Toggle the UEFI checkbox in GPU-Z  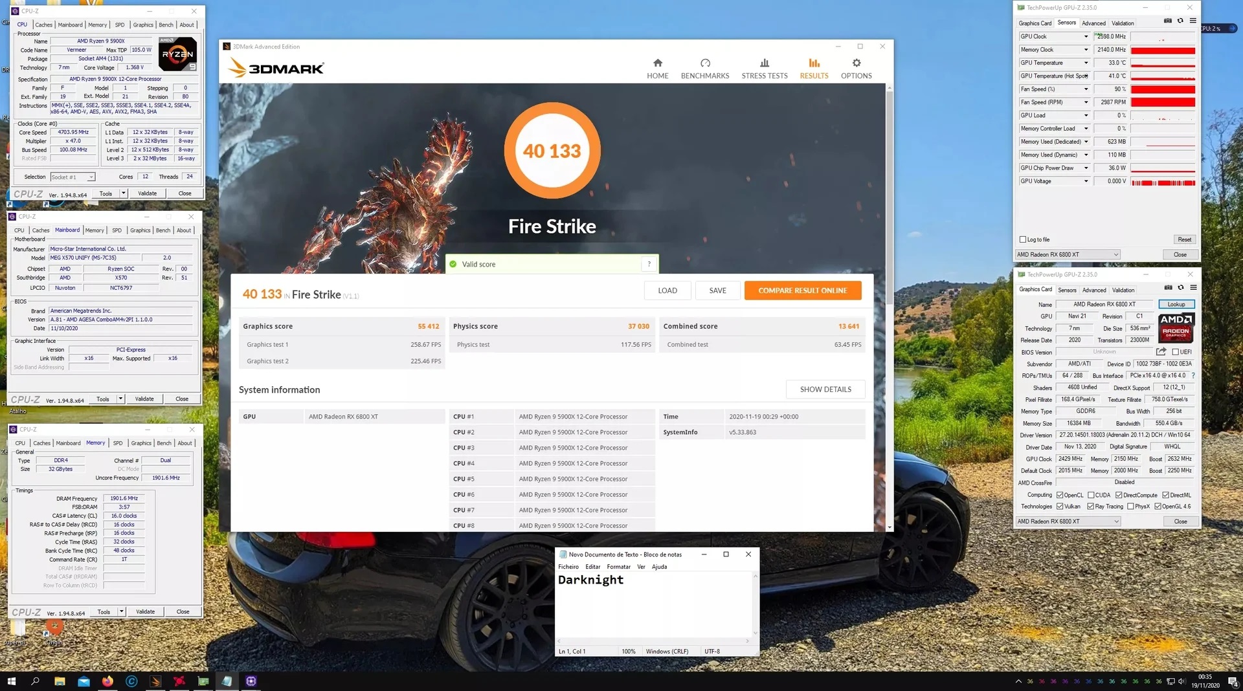[x=1176, y=352]
